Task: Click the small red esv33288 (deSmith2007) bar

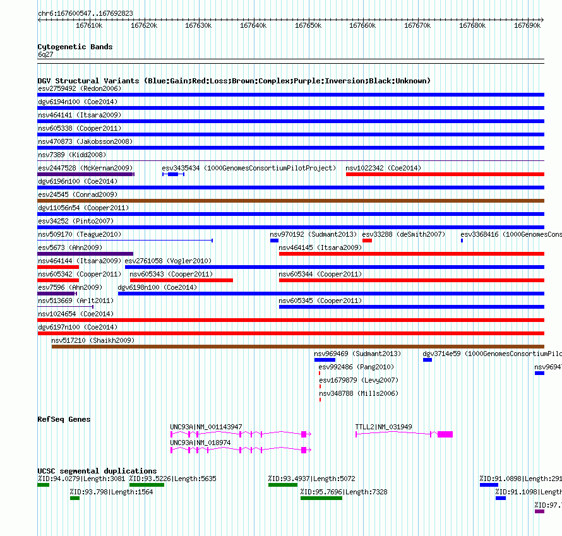Action: pos(367,241)
